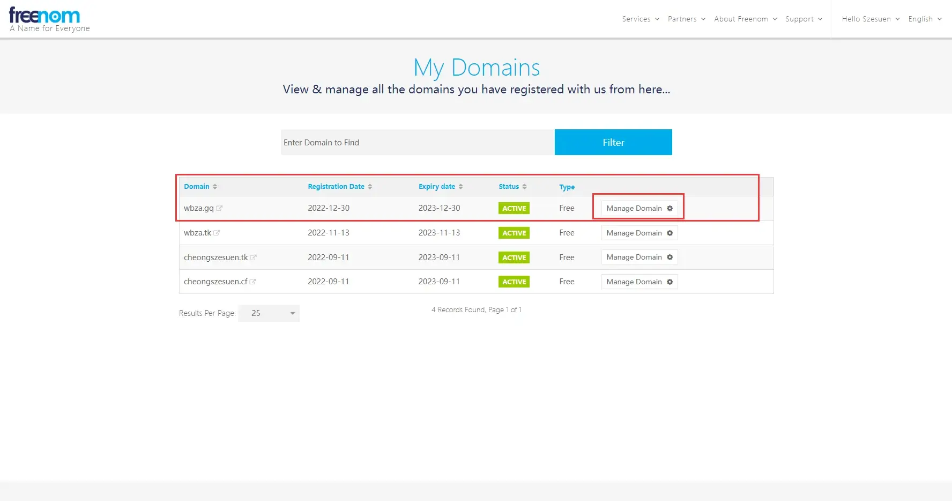Click Manage Domain for cheongszesuen.cf
This screenshot has width=952, height=501.
click(639, 282)
